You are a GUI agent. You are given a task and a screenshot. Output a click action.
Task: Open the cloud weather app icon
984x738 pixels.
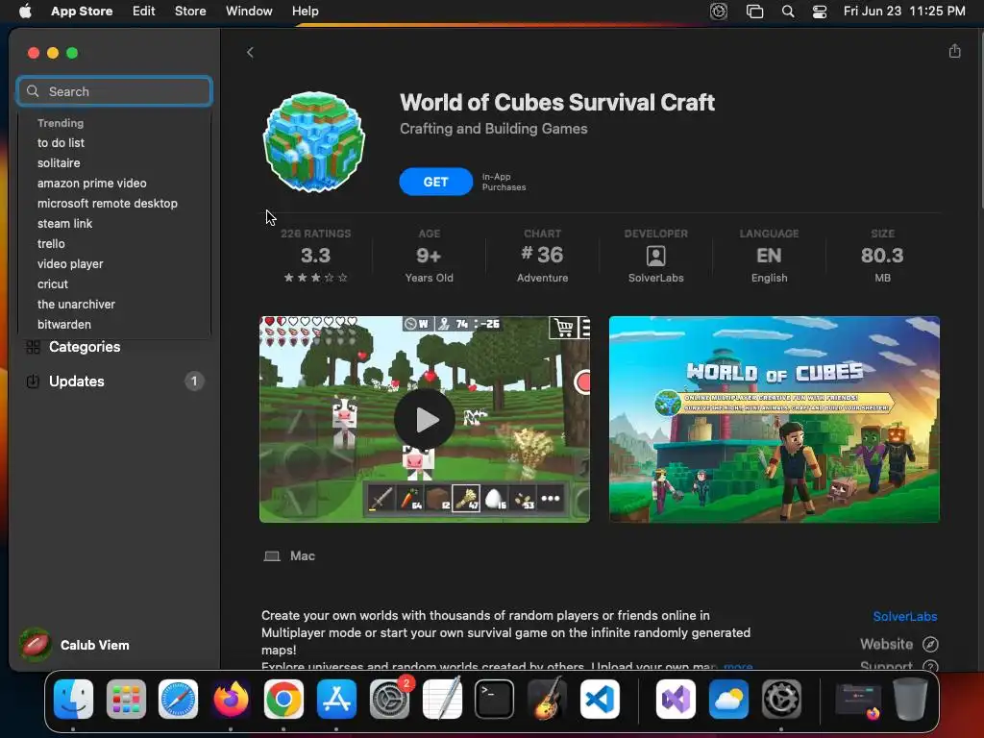click(x=728, y=699)
